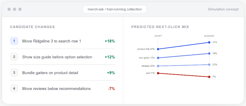Image resolution: width=246 pixels, height=106 pixels.
Task: Click the third gray window dot
Action: (x=20, y=9)
